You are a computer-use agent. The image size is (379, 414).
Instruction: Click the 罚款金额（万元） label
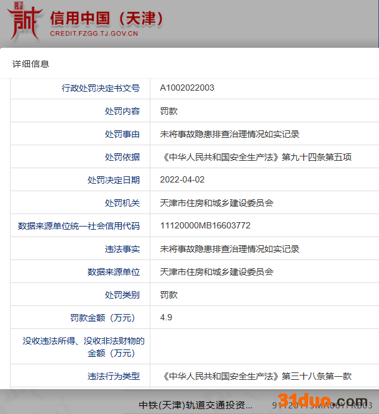102,318
